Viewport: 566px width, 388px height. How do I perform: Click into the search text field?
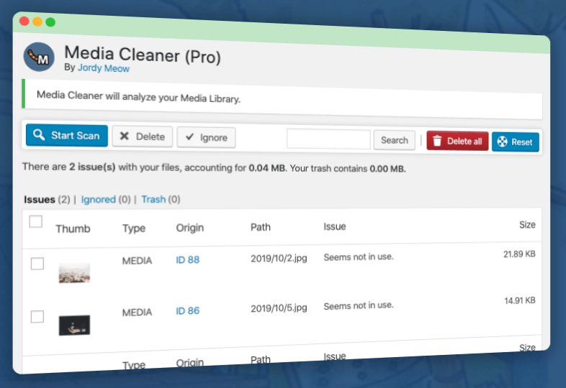[328, 139]
